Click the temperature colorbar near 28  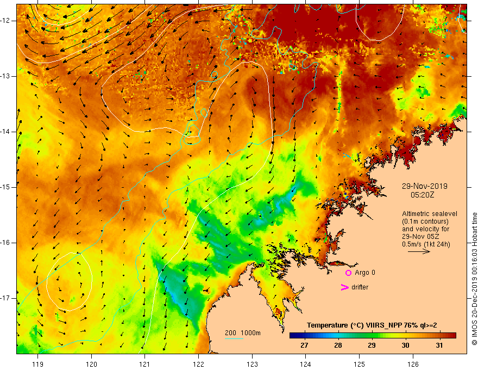click(338, 336)
